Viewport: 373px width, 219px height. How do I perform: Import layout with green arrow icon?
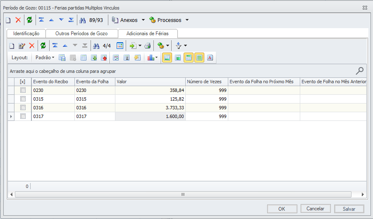(x=94, y=58)
